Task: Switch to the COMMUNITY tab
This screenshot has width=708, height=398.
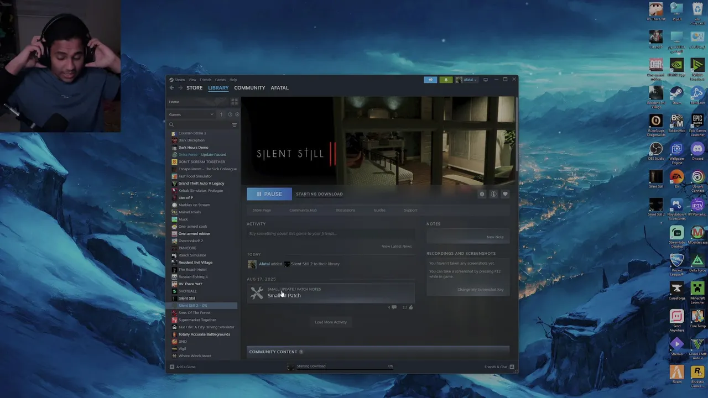Action: (249, 88)
